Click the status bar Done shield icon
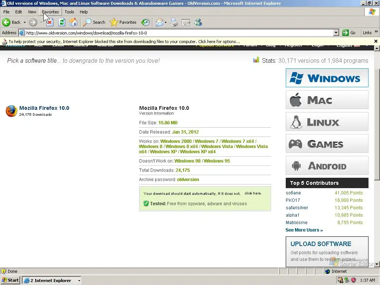The width and height of the screenshot is (380, 285). click(4, 271)
